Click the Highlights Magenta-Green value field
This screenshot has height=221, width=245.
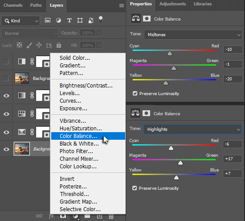233,159
